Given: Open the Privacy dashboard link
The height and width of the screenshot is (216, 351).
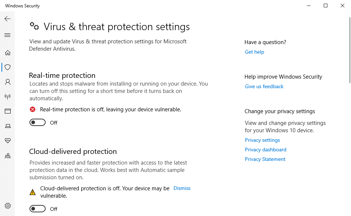Looking at the screenshot, I should [x=266, y=150].
